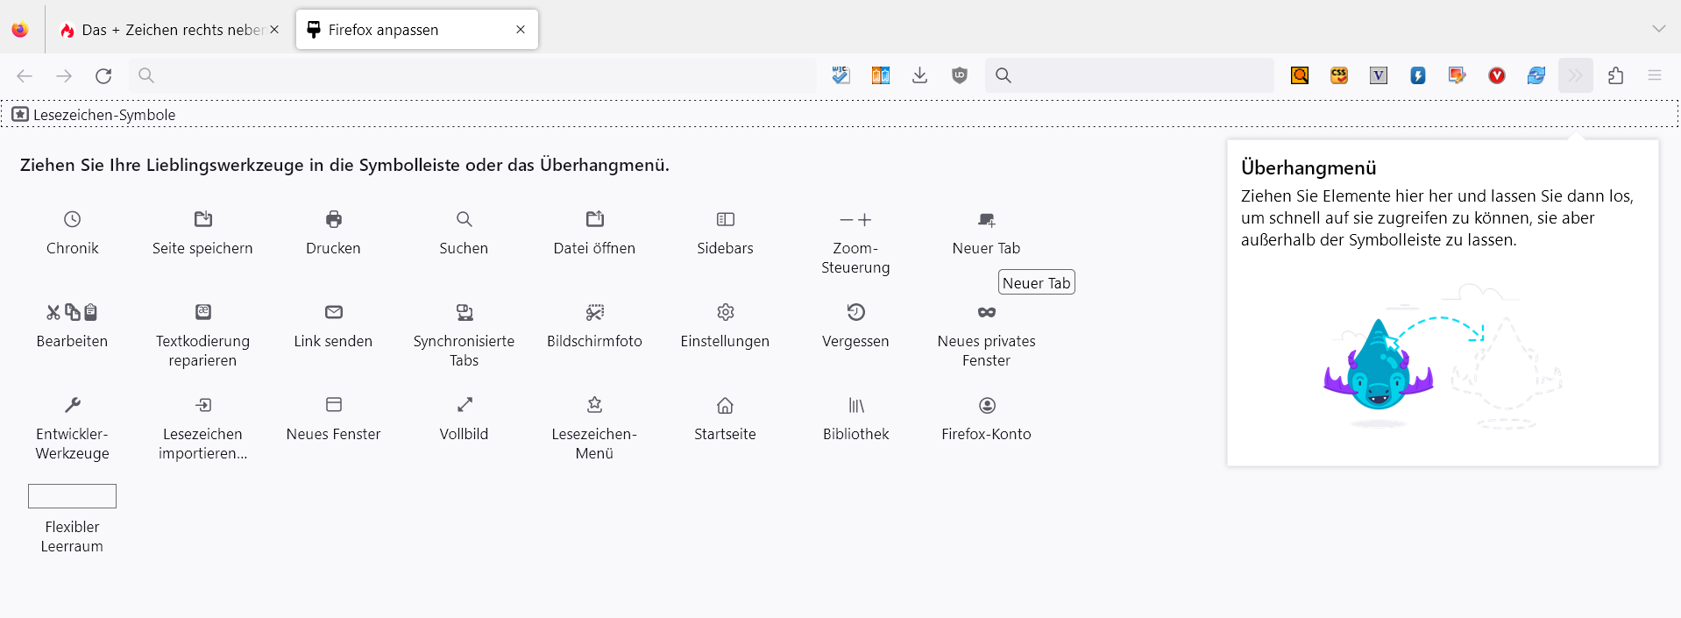Select the Neues privates Fenster mask icon

pos(986,312)
